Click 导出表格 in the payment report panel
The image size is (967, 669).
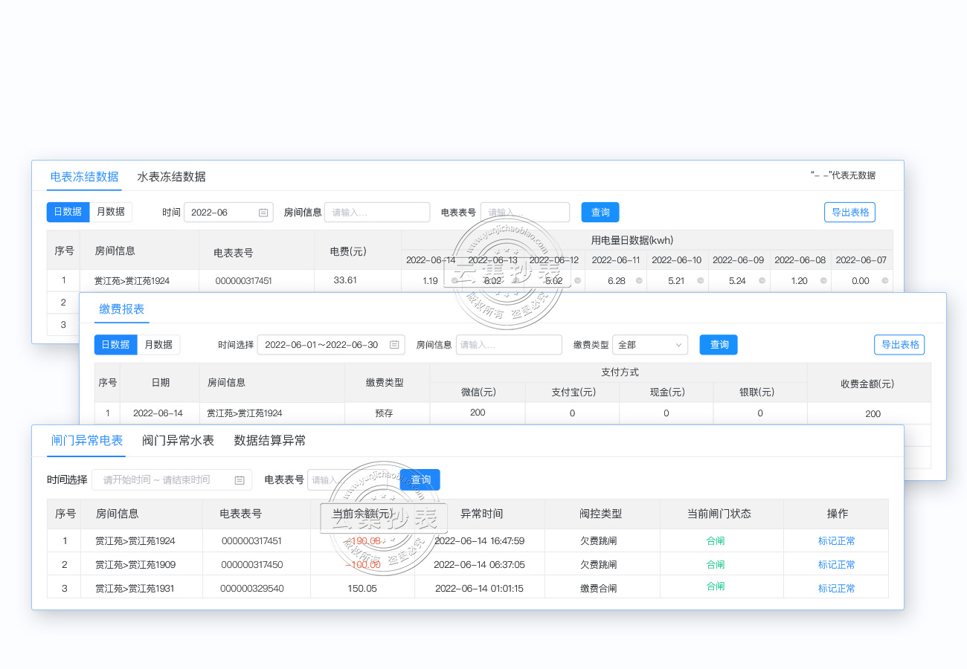[899, 345]
